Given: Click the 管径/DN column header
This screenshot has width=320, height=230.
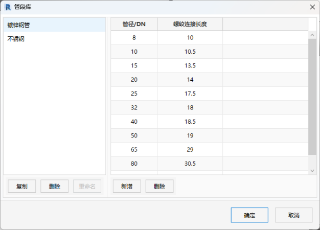Looking at the screenshot, I should [134, 24].
